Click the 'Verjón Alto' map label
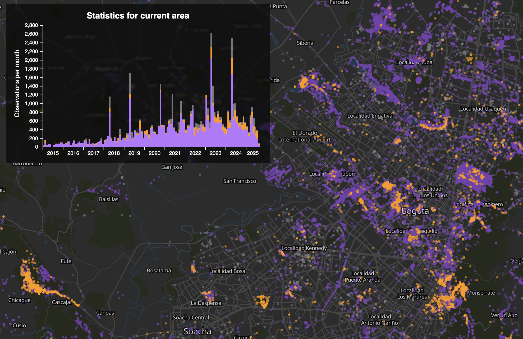Screen dimensions: 523x339 [x=504, y=315]
